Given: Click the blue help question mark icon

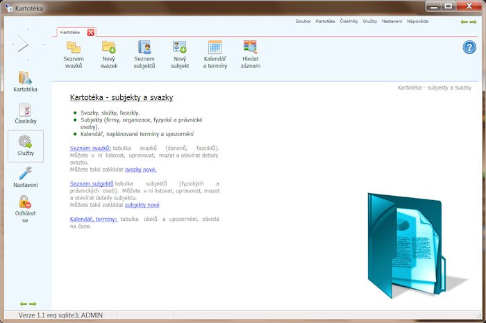Looking at the screenshot, I should click(x=469, y=47).
